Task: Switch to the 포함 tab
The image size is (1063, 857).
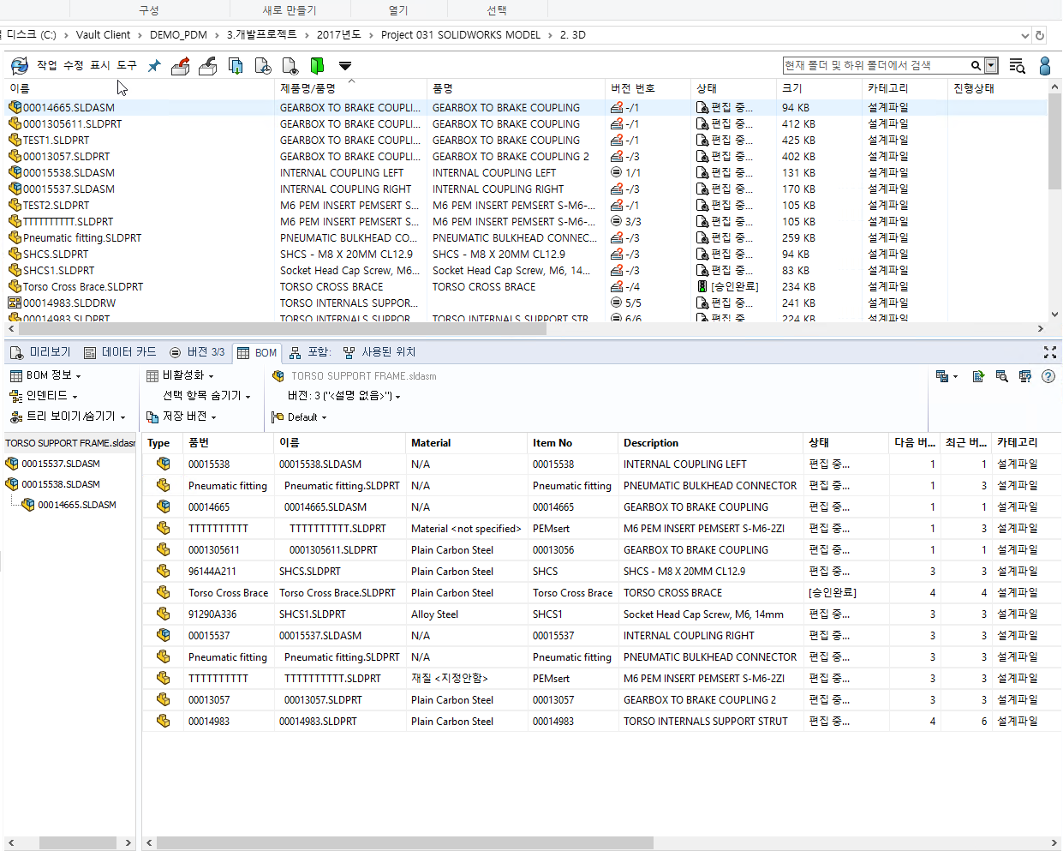Action: (309, 352)
